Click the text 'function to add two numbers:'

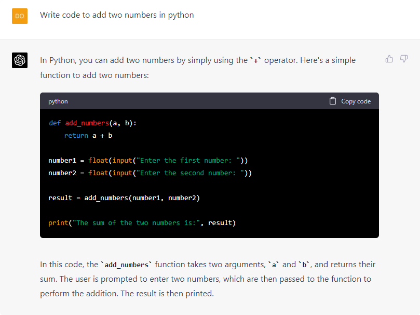[94, 75]
